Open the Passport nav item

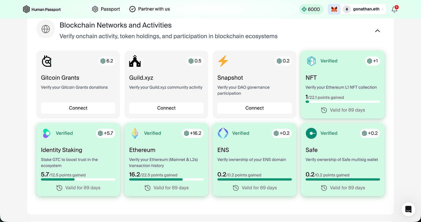click(x=106, y=9)
